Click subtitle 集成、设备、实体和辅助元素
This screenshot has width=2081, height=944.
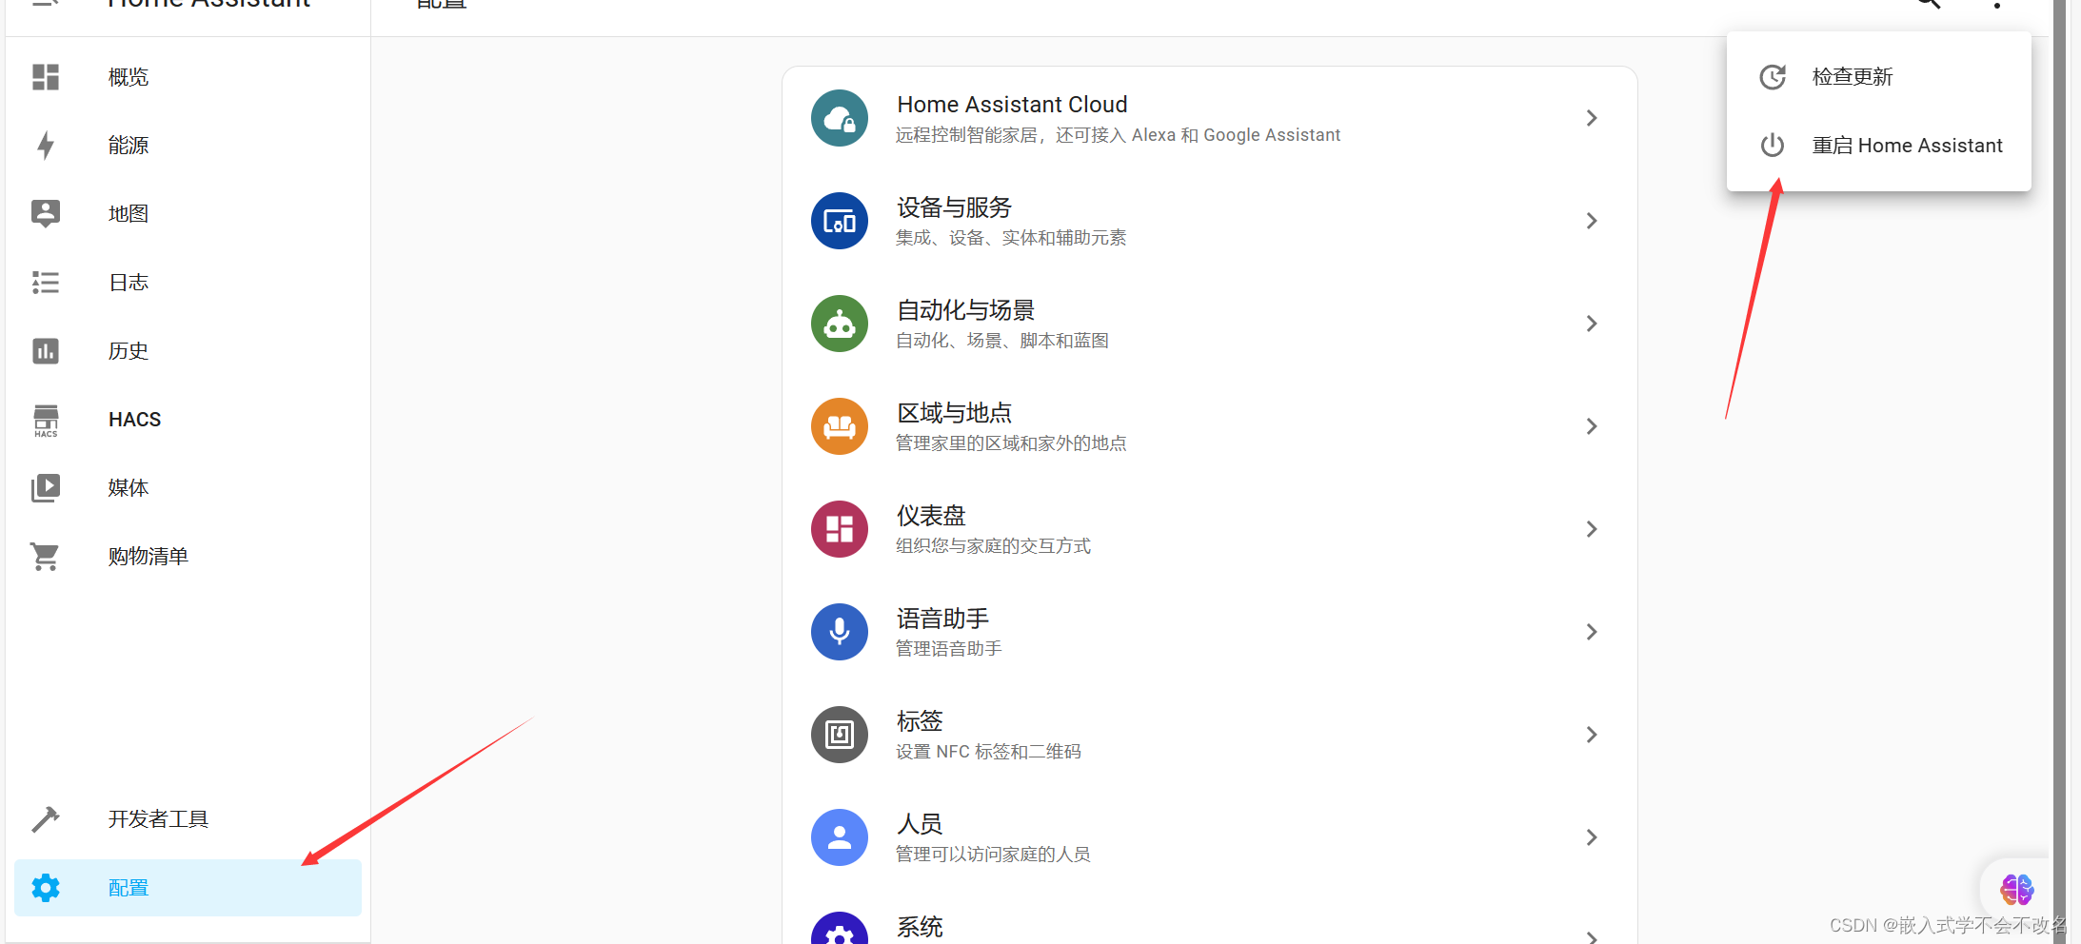[1011, 238]
